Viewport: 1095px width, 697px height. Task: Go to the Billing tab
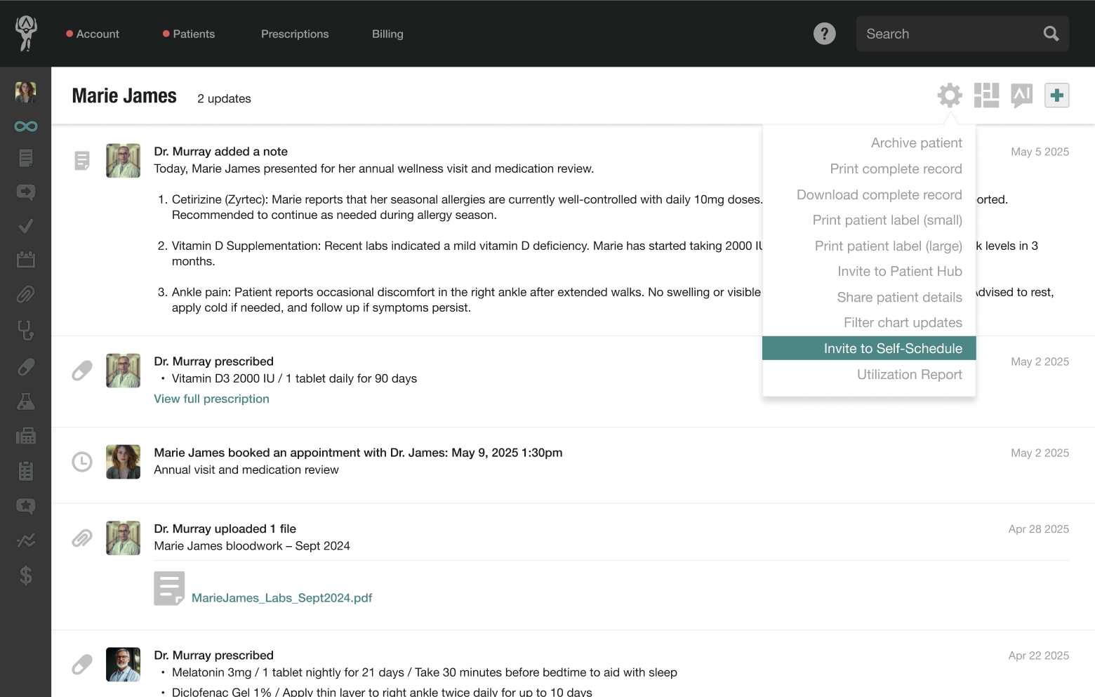pyautogui.click(x=387, y=34)
